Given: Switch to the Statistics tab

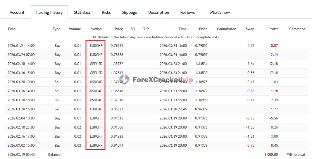Looking at the screenshot, I should [x=82, y=12].
